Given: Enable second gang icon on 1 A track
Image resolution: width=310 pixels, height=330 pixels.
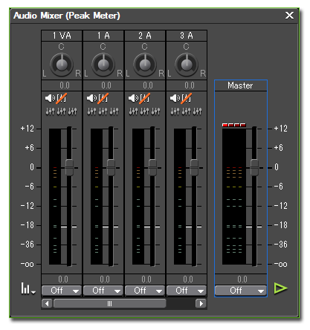Looking at the screenshot, I should point(103,111).
